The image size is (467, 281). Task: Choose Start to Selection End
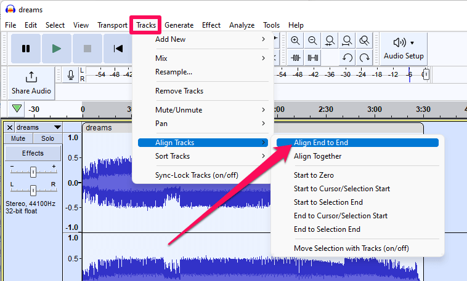(357, 202)
